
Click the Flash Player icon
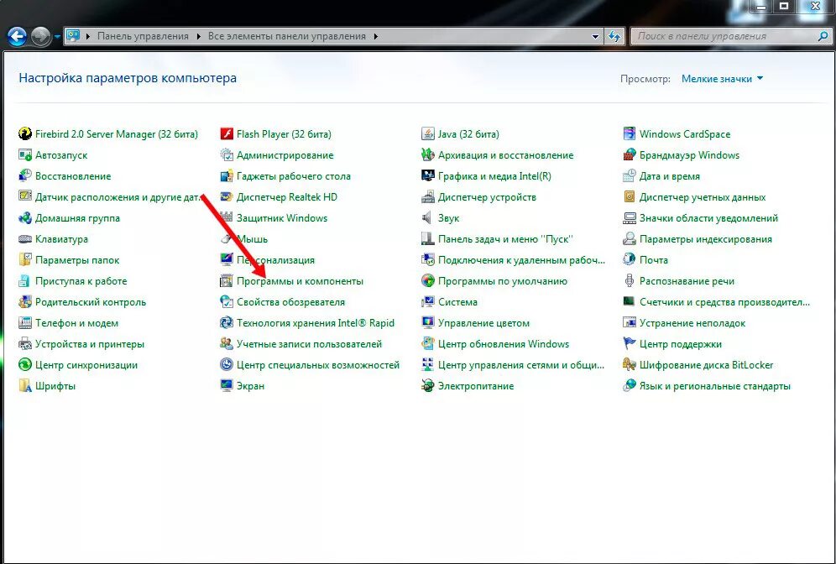[227, 133]
